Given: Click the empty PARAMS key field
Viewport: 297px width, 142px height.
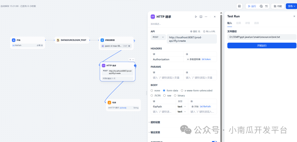Looking at the screenshot, I should click(167, 77).
